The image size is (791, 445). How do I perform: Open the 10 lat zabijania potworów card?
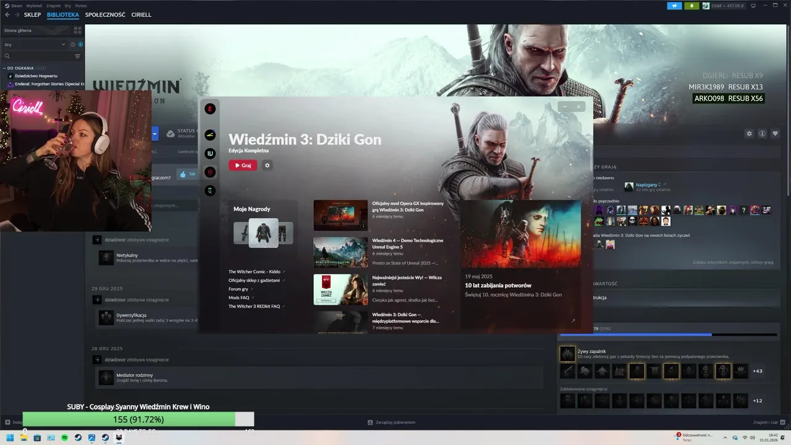click(x=520, y=264)
